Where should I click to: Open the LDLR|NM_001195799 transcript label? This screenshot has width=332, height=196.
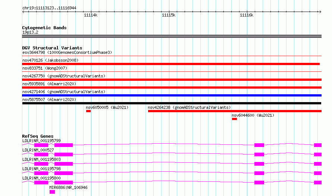point(41,141)
